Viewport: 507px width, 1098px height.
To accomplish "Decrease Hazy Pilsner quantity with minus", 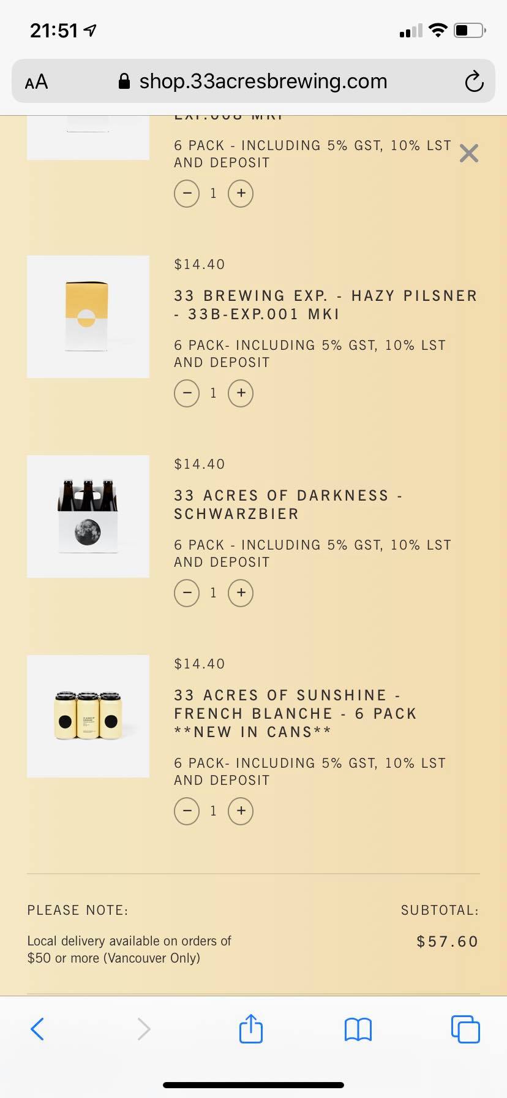I will [x=187, y=393].
